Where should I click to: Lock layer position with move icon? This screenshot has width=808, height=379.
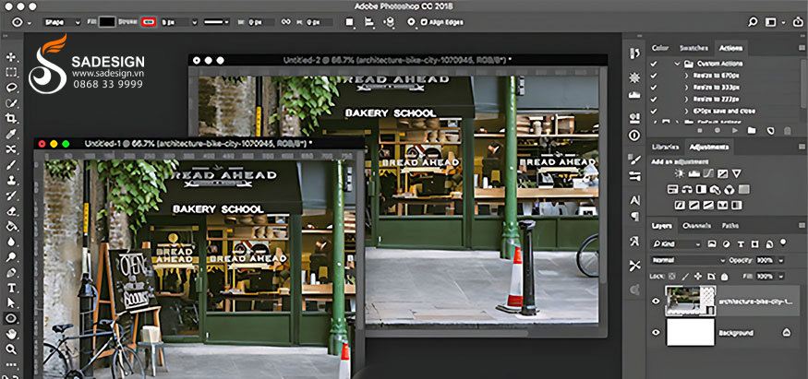698,276
